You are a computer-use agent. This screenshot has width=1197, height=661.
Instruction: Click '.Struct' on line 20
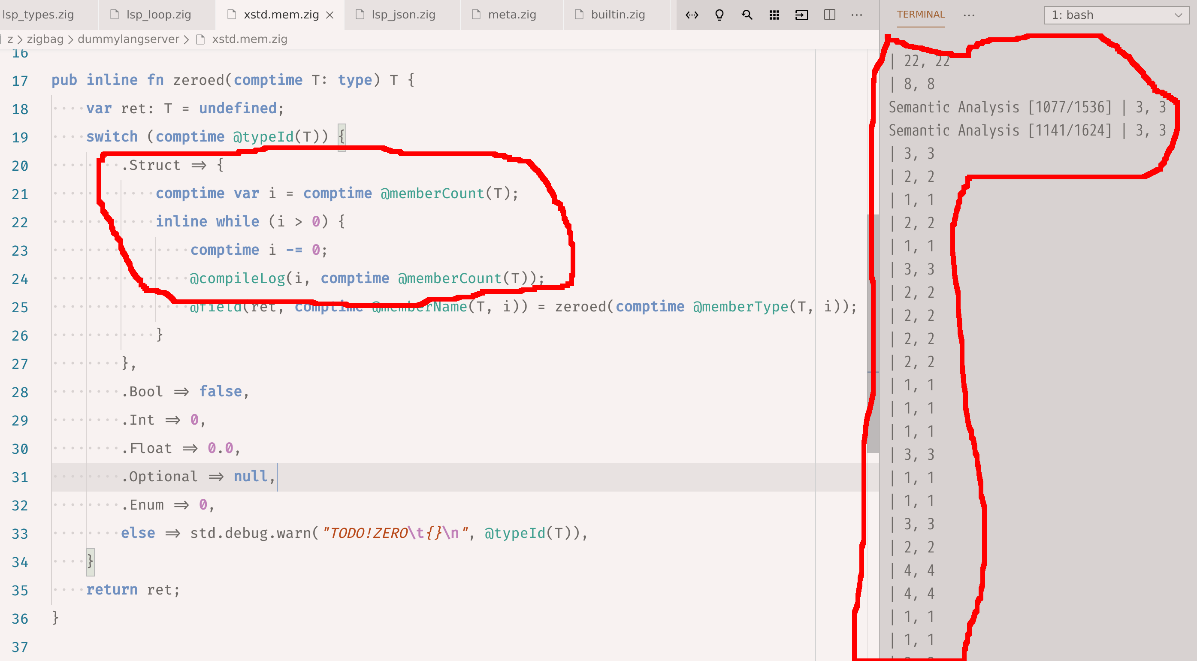point(151,165)
